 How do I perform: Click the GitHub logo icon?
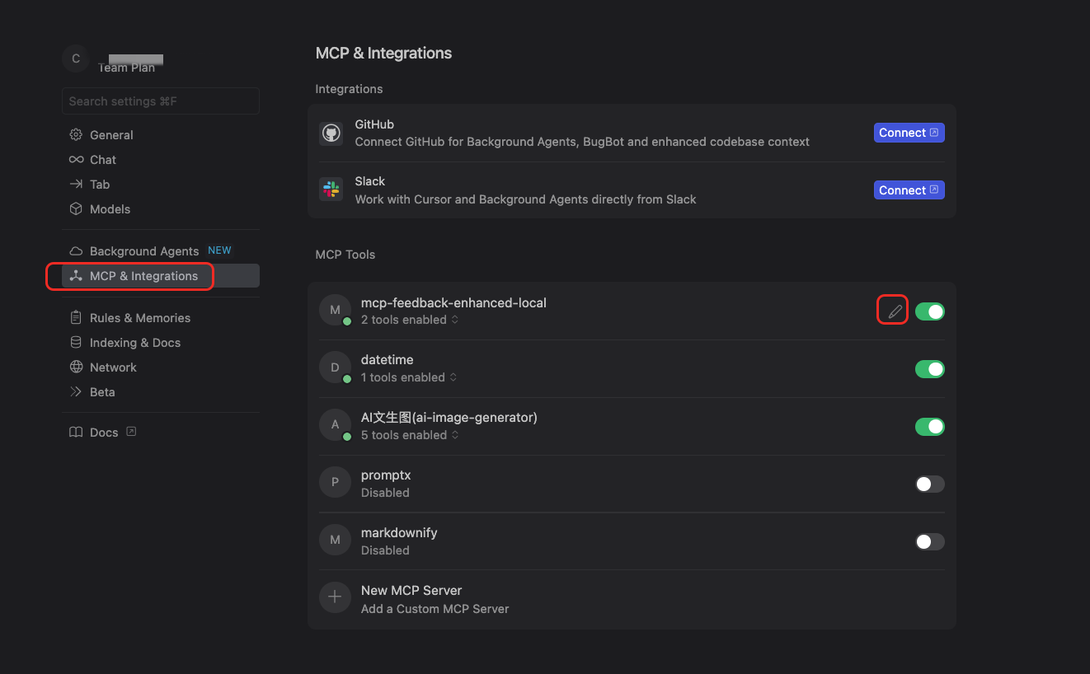(x=331, y=133)
